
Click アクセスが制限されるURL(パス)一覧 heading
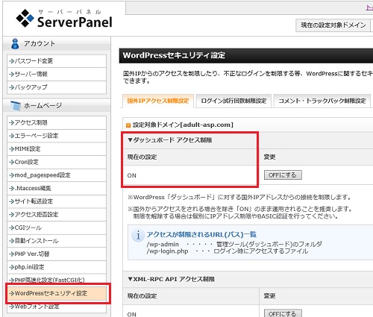[x=201, y=234]
